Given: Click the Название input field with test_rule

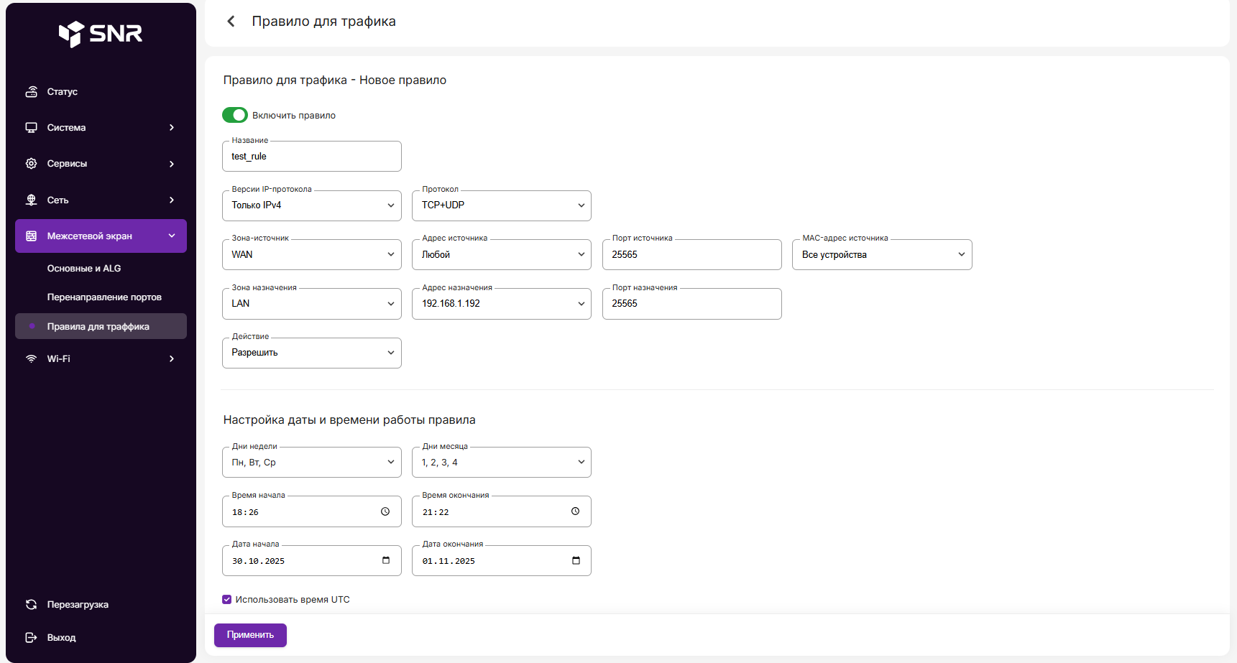Looking at the screenshot, I should coord(311,157).
